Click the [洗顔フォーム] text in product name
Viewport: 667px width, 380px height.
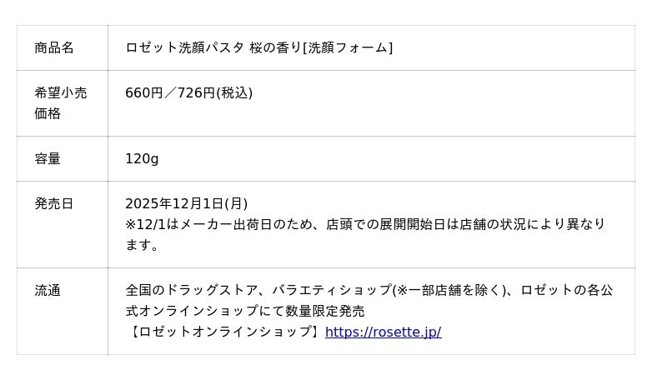[348, 47]
